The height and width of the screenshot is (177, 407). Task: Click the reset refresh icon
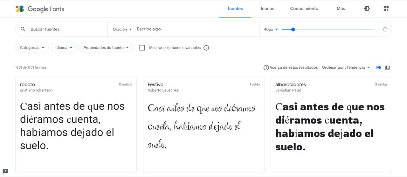pyautogui.click(x=385, y=29)
